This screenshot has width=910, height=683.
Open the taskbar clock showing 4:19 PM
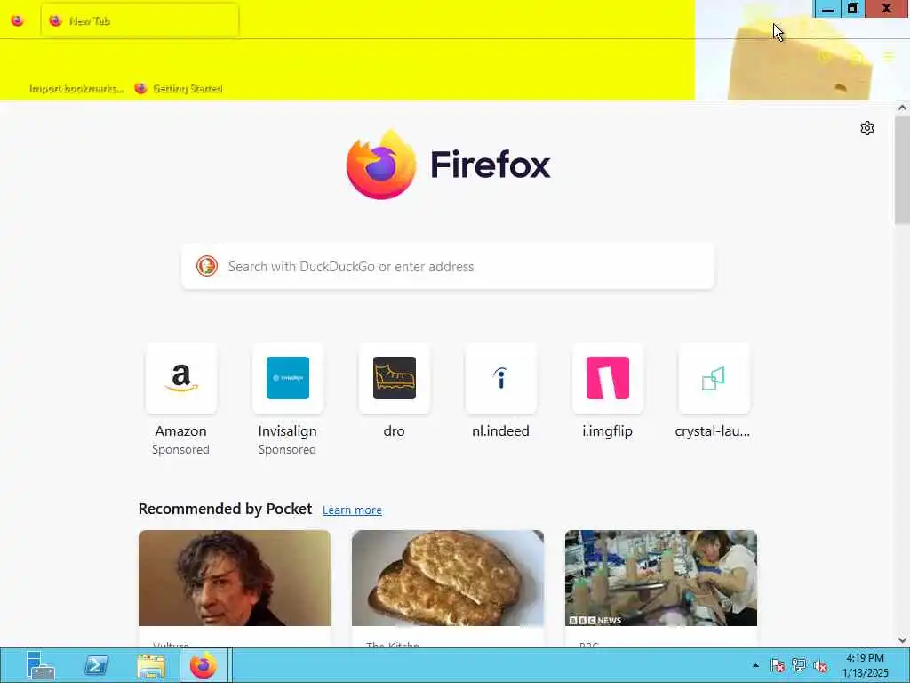click(x=866, y=665)
